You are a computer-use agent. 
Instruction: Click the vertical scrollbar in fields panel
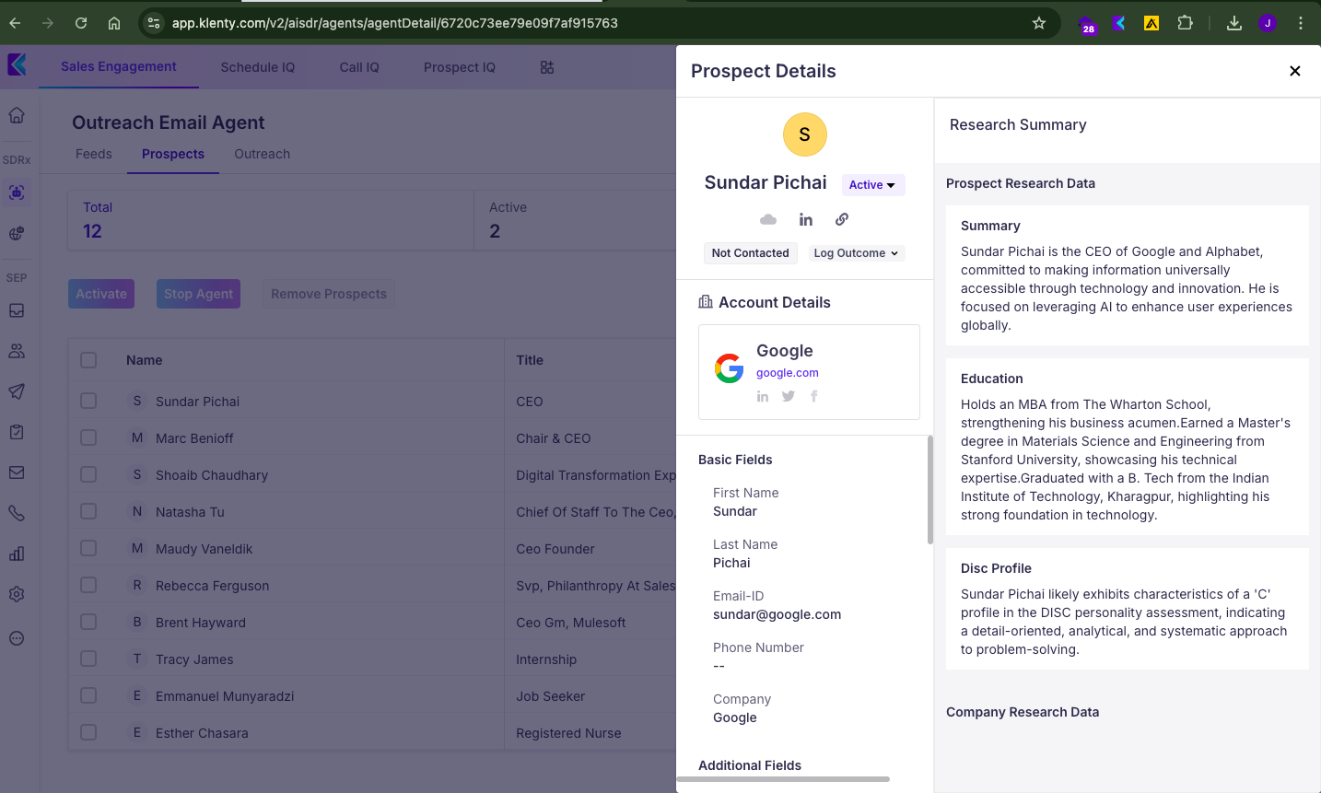929,490
